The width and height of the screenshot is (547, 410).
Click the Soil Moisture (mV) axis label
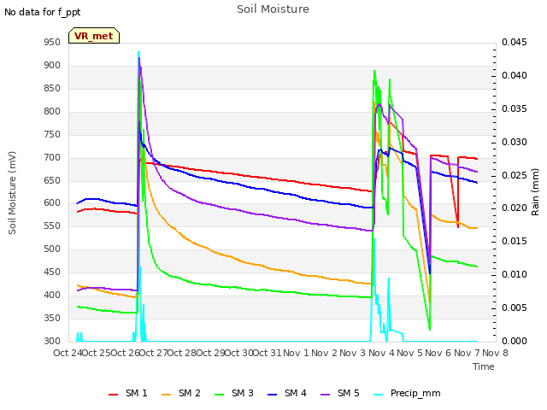click(12, 193)
